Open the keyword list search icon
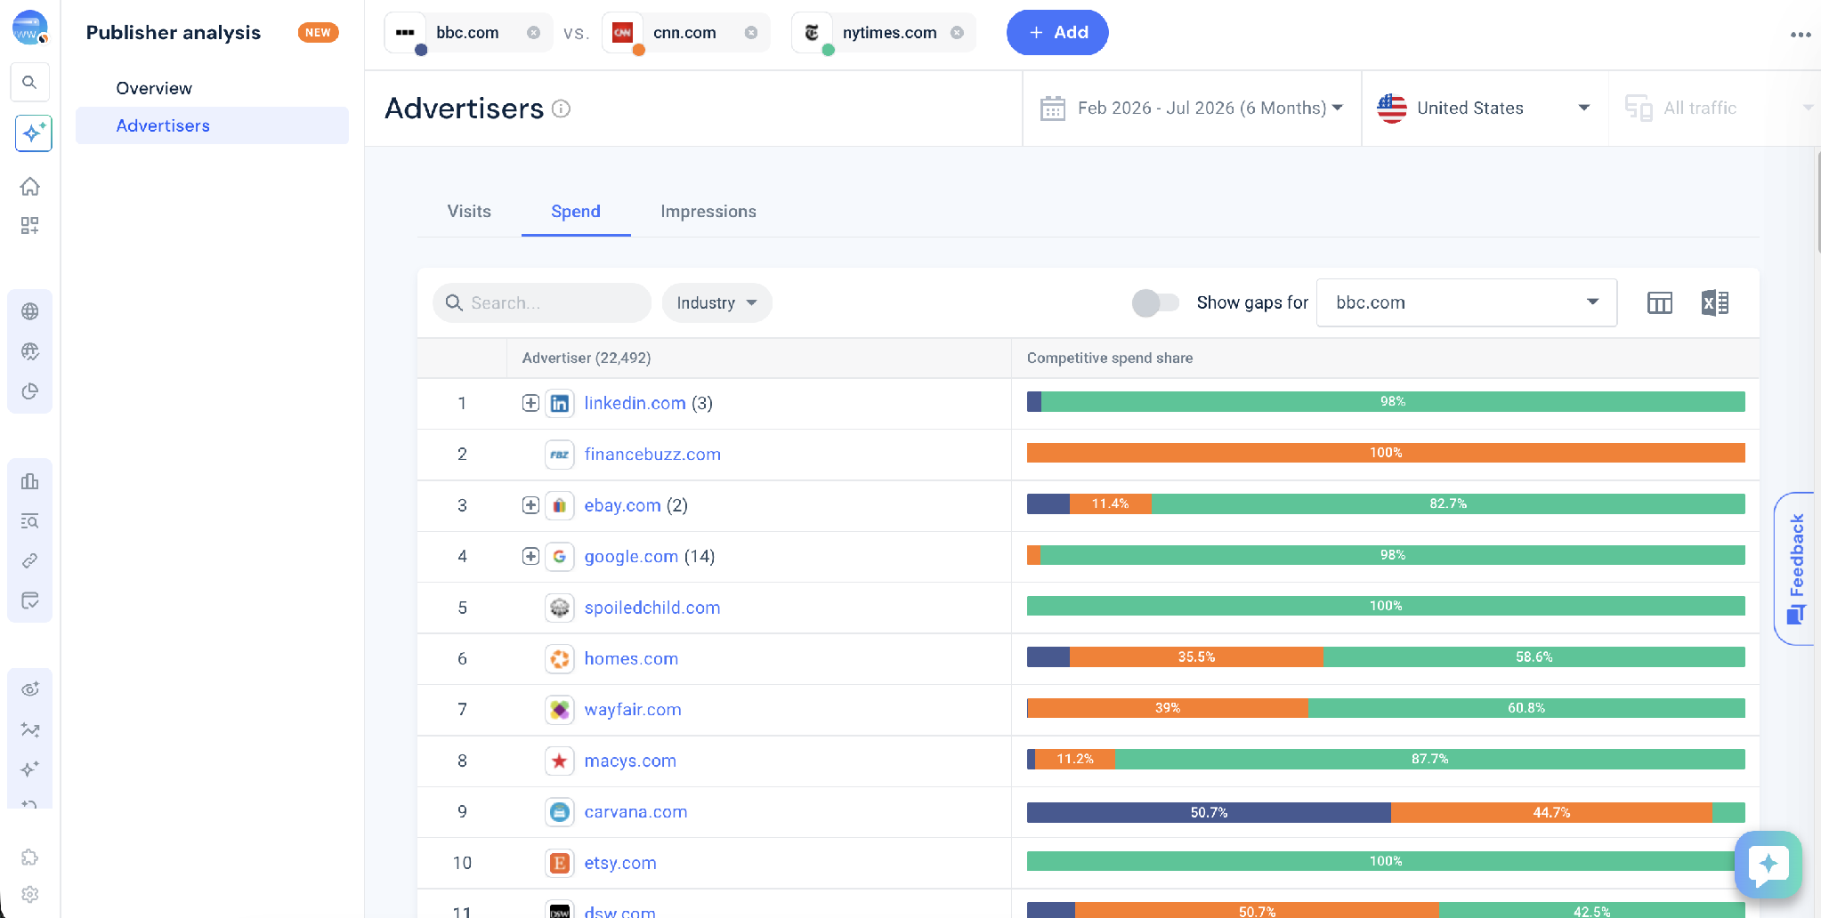The image size is (1821, 918). pos(30,521)
